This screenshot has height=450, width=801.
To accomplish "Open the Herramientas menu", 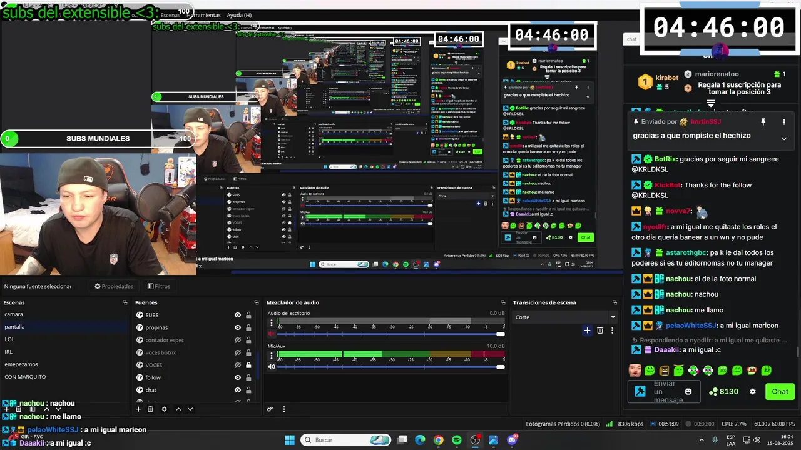I will click(x=204, y=15).
